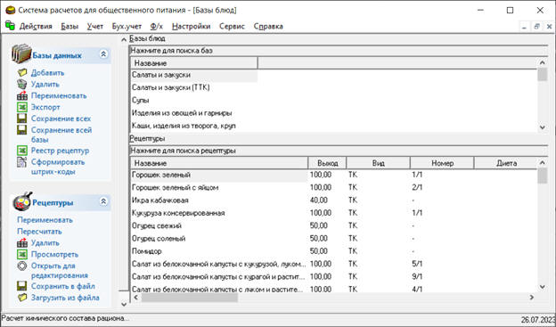Sort by Вид column header

378,163
